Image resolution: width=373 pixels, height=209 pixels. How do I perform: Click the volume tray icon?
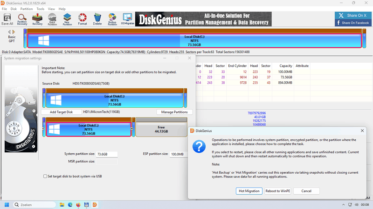pyautogui.click(x=356, y=205)
